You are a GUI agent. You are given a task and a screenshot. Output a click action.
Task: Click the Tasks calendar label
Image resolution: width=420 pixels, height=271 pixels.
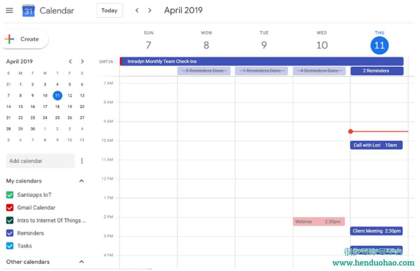coord(25,246)
